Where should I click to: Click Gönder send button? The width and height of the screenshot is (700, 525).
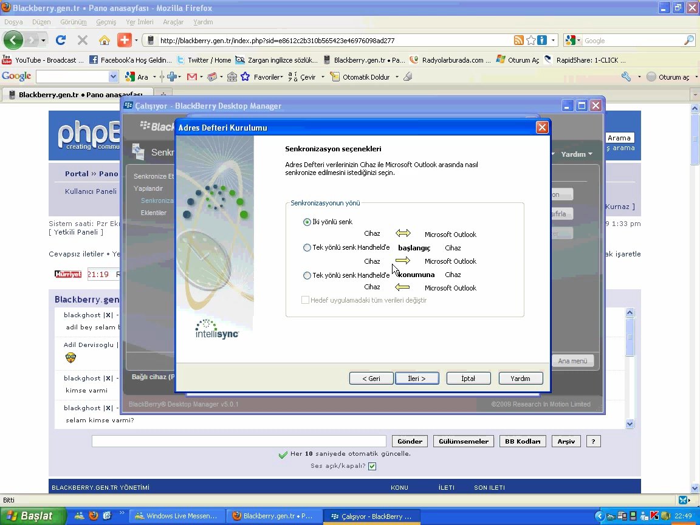[x=410, y=441]
